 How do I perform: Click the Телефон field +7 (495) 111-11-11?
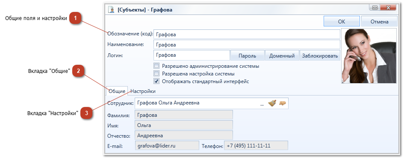[x=256, y=145]
